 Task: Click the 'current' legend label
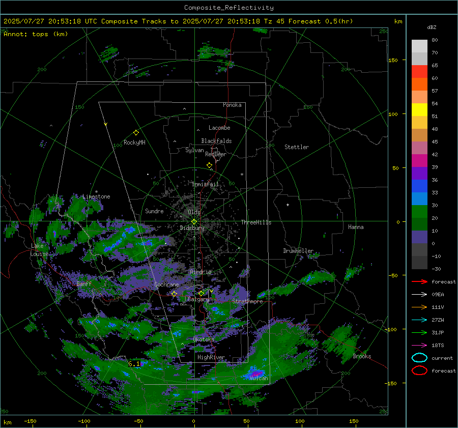coord(442,358)
